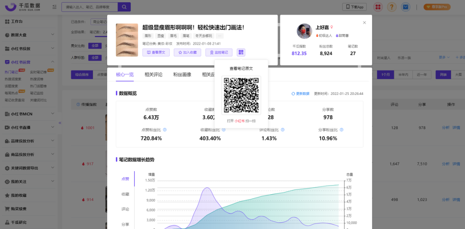Select the 1个月 time range option
This screenshot has width=465, height=229.
(386, 75)
